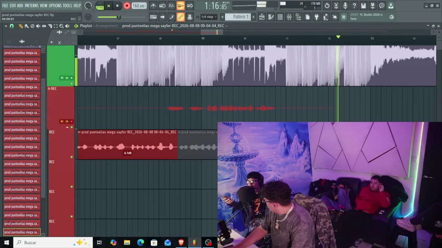Open the HELP menu
The width and height of the screenshot is (442, 248).
point(77,6)
